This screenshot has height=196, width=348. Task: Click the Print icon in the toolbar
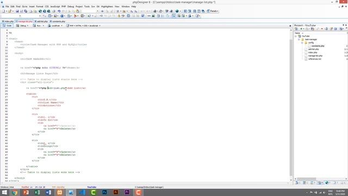pos(53,11)
